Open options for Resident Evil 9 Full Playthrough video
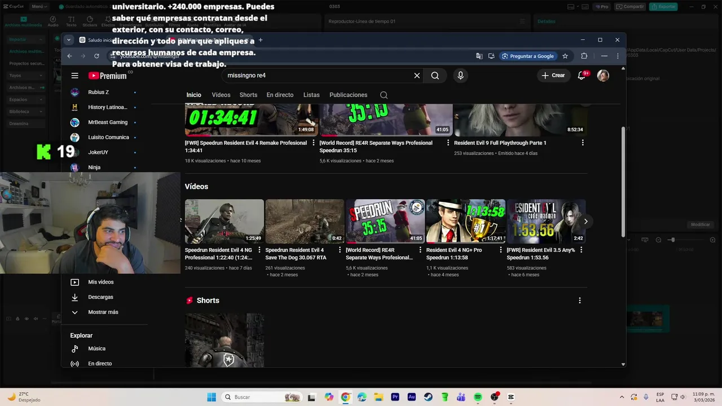The width and height of the screenshot is (722, 406). pyautogui.click(x=583, y=143)
